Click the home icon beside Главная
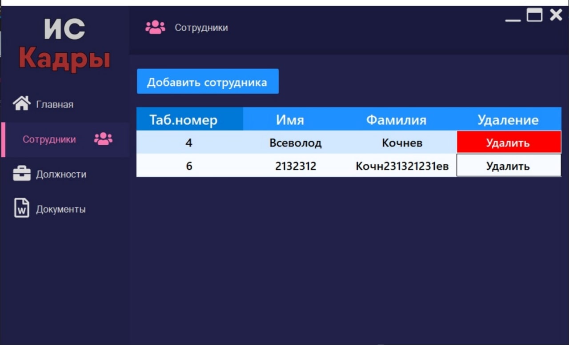Screen dimensions: 569x345 22,103
